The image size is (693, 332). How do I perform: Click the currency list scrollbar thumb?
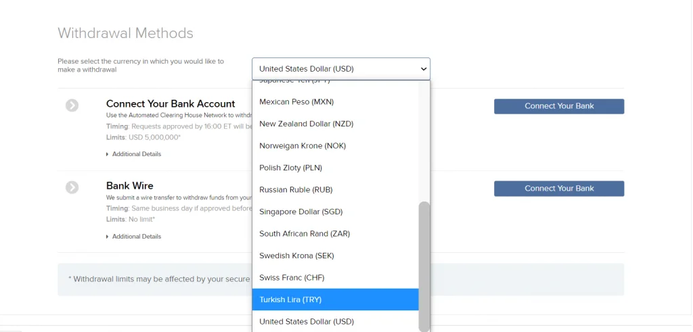tap(424, 264)
